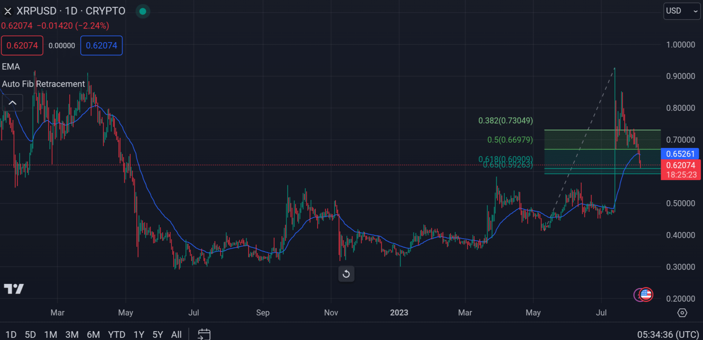Select the 3M time range

(72, 335)
